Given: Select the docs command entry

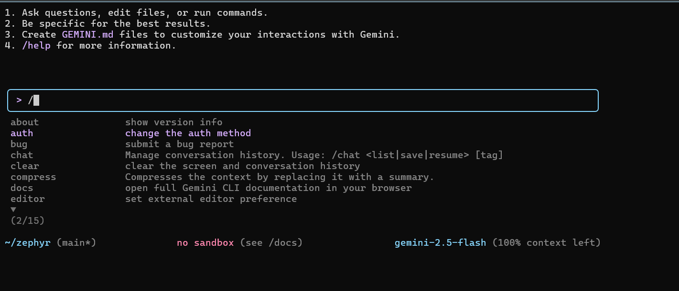Looking at the screenshot, I should 22,188.
